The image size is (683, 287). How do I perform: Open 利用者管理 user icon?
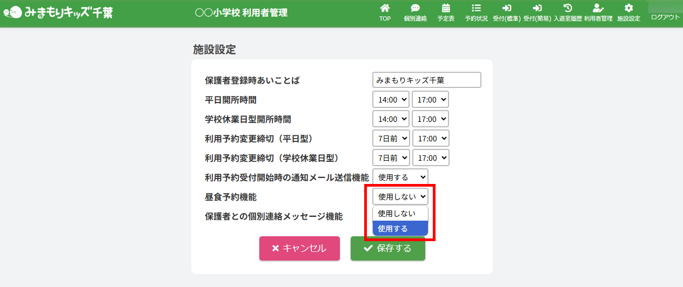[598, 9]
